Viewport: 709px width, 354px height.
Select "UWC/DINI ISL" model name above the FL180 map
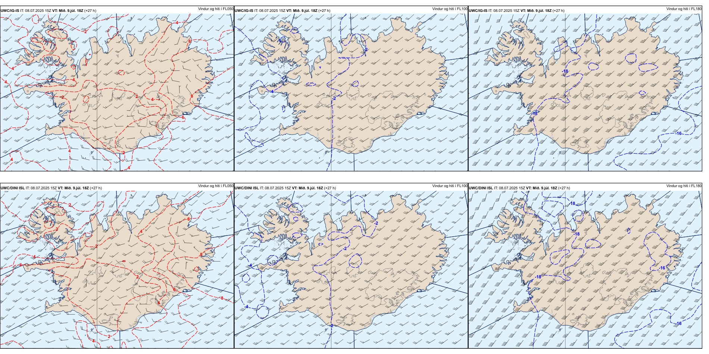(x=481, y=188)
